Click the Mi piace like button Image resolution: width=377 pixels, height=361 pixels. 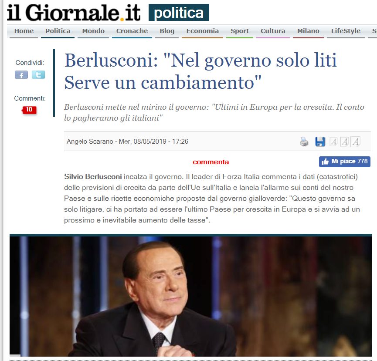pyautogui.click(x=345, y=162)
